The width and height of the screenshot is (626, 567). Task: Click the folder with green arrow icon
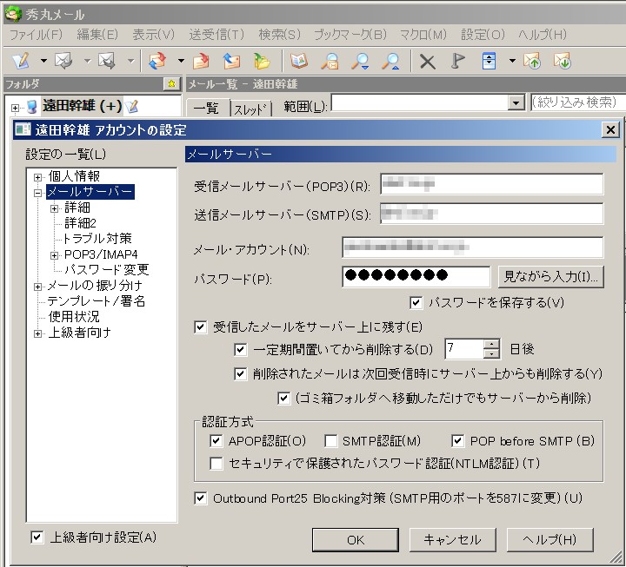(262, 61)
